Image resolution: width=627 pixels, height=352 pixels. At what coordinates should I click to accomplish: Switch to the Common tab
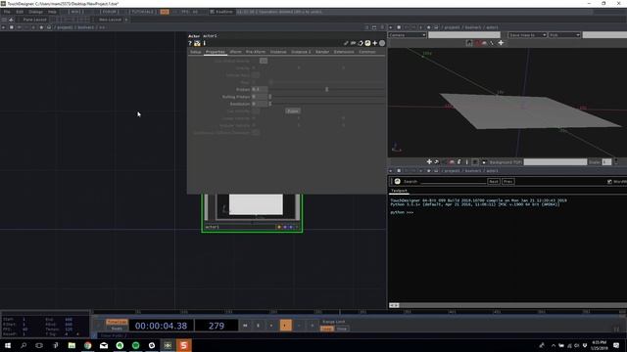366,52
